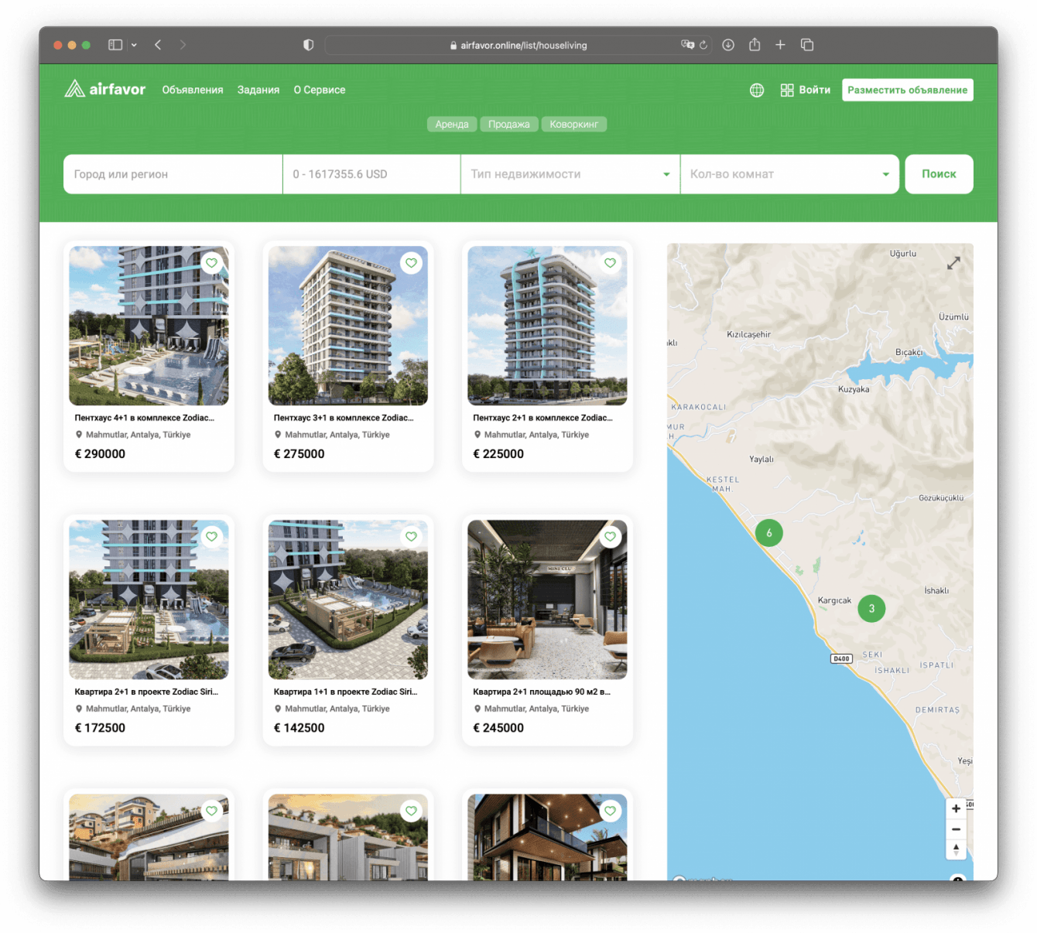Open the Пентхаус 2+1 listing photo
1037x933 pixels.
pos(547,326)
